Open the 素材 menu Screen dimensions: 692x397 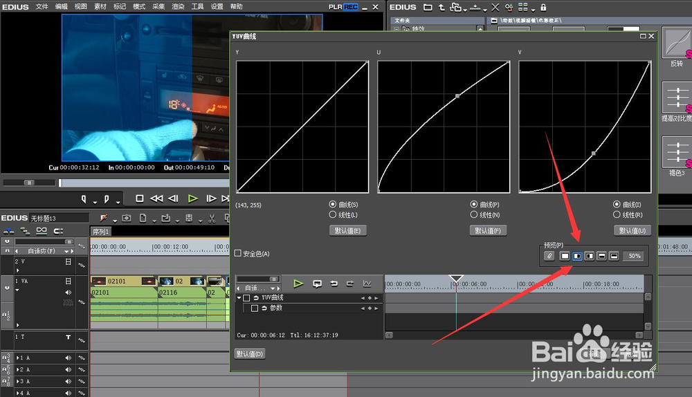pos(100,7)
